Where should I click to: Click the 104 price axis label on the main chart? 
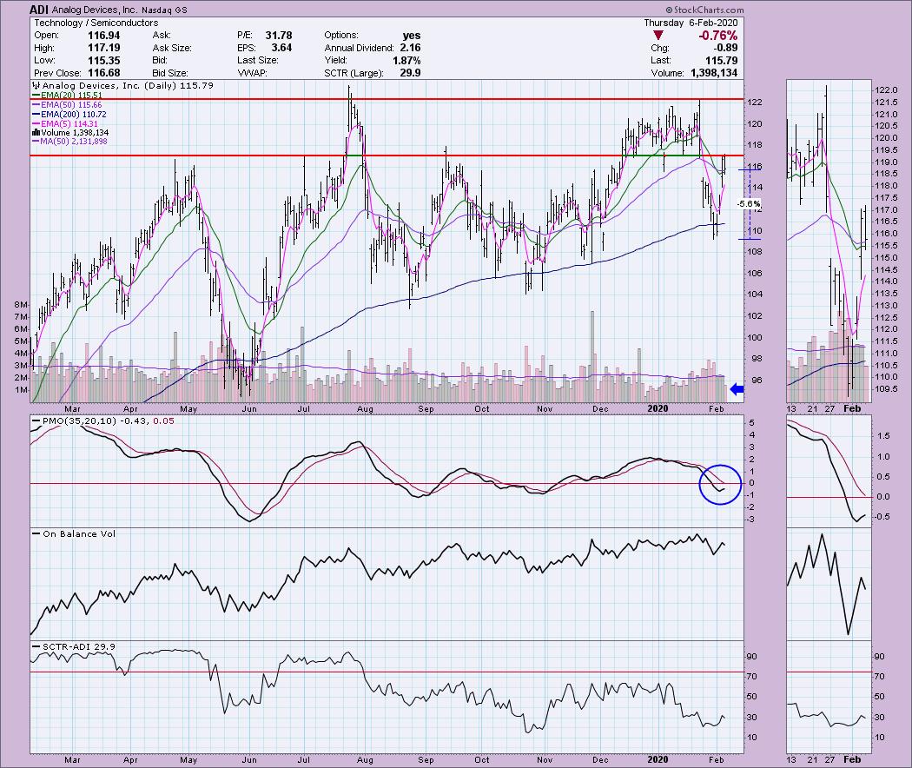pos(755,295)
